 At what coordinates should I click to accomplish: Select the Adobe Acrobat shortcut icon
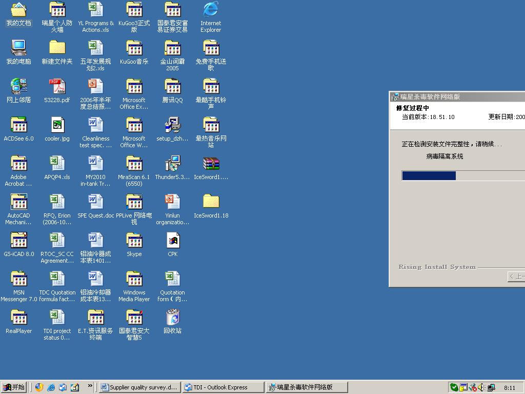tap(19, 171)
